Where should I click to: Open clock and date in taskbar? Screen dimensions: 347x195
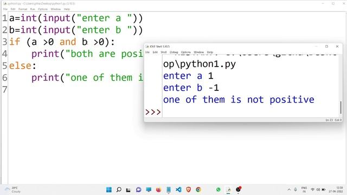336,190
